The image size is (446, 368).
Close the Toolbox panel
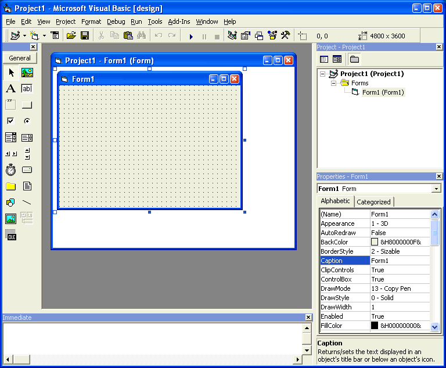(33, 46)
